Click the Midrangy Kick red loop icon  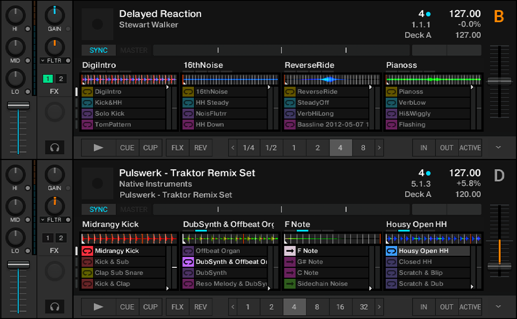click(x=87, y=251)
